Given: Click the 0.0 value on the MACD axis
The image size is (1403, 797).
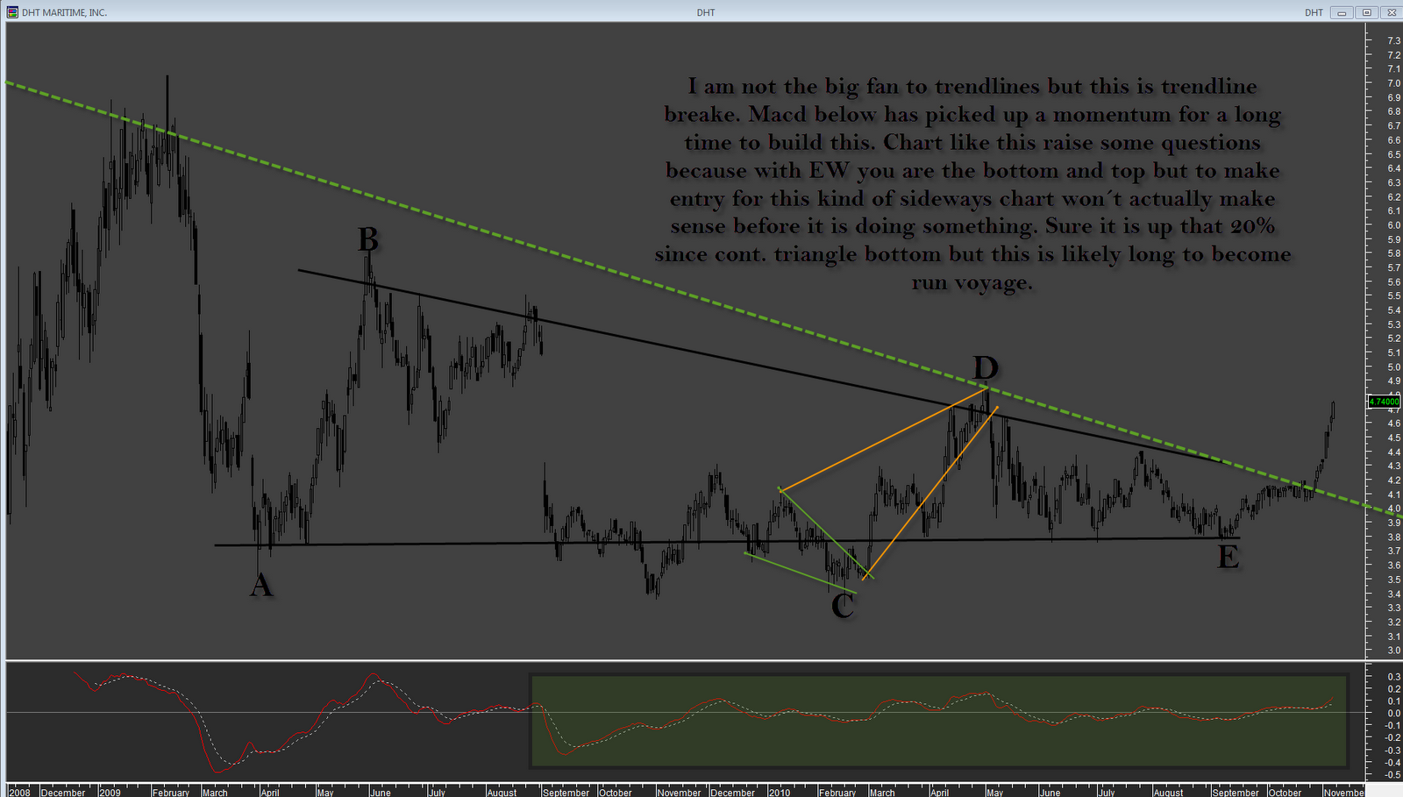Looking at the screenshot, I should click(x=1393, y=714).
